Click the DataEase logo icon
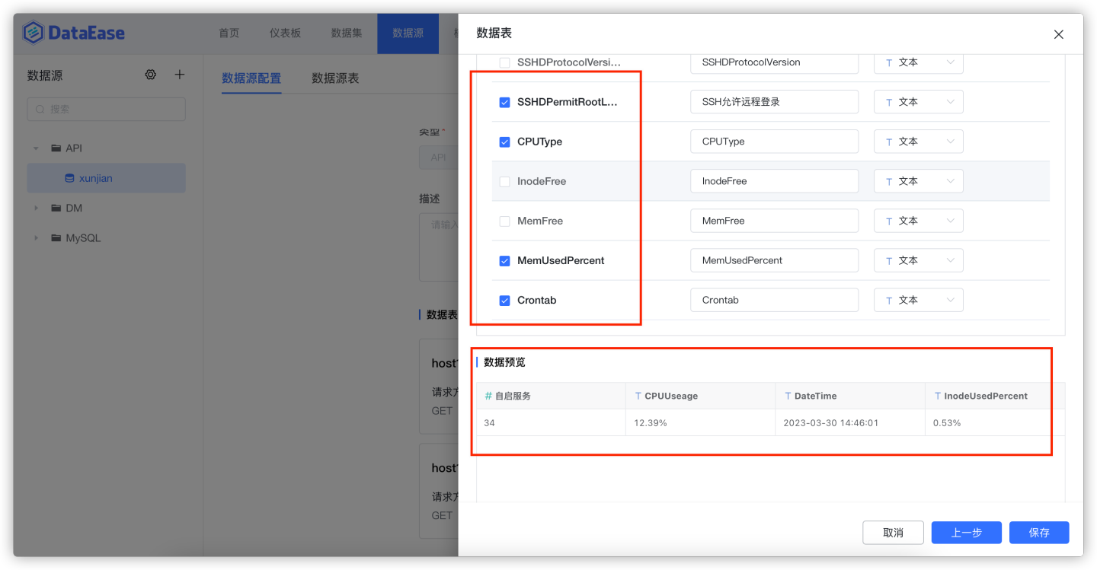The image size is (1097, 570). point(32,32)
